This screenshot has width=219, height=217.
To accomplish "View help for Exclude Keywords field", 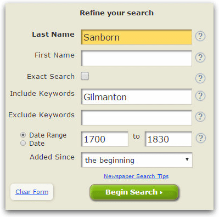I will (200, 117).
